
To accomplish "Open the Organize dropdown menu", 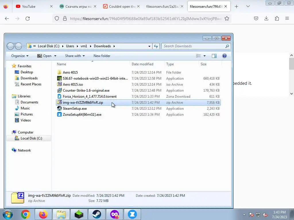I will [20, 56].
